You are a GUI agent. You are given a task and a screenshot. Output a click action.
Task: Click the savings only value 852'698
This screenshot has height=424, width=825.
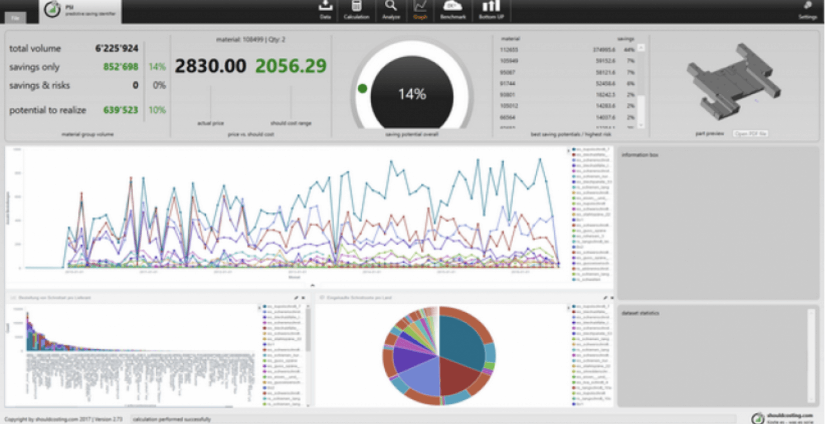click(121, 67)
